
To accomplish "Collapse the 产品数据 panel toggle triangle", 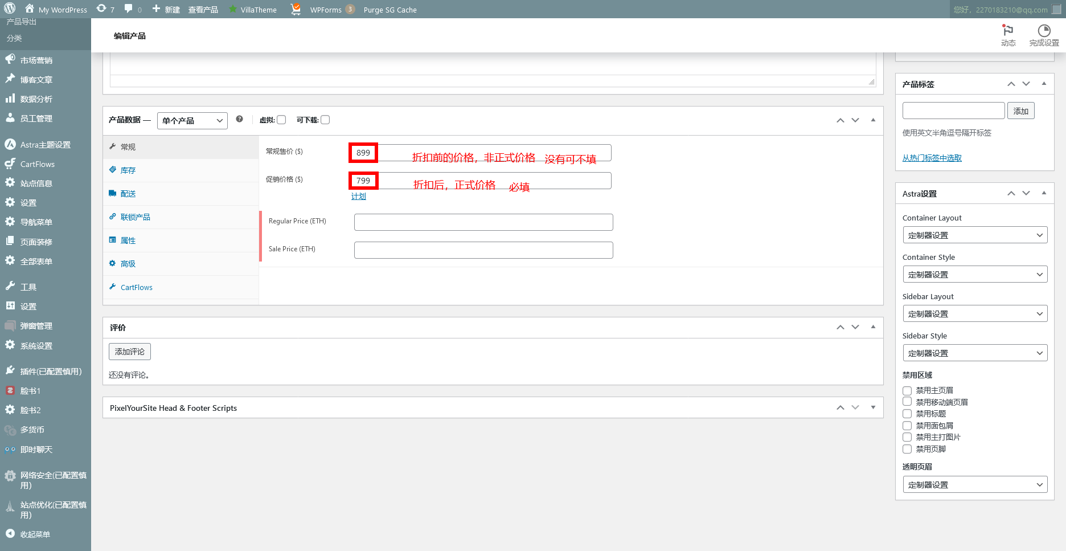I will point(873,120).
